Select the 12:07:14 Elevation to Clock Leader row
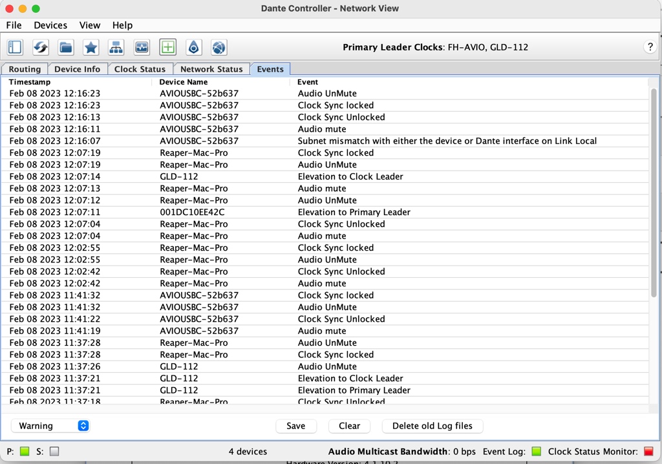 click(x=325, y=176)
